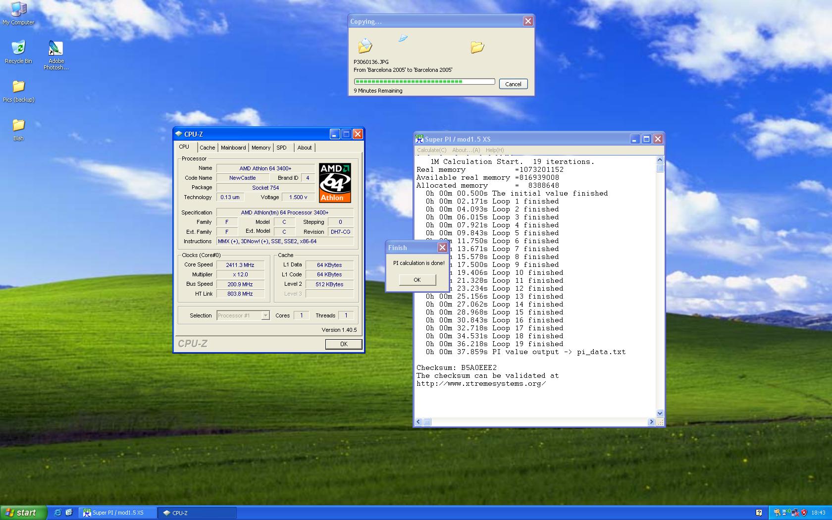Switch to Super PI taskbar button
Screen dimensions: 832x520
118,513
